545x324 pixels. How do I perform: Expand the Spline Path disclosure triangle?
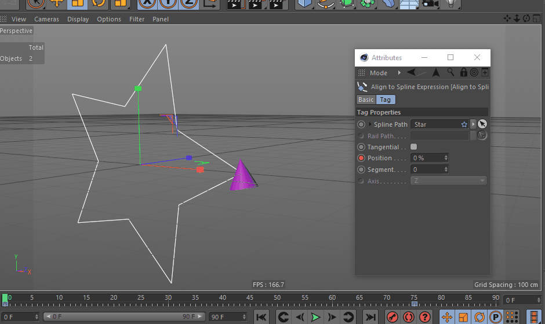click(370, 124)
